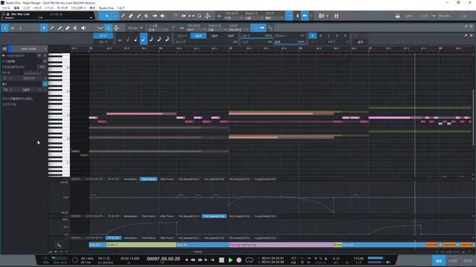Select Modulation tab in first controller lane
This screenshot has width=476, height=267.
coord(131,179)
